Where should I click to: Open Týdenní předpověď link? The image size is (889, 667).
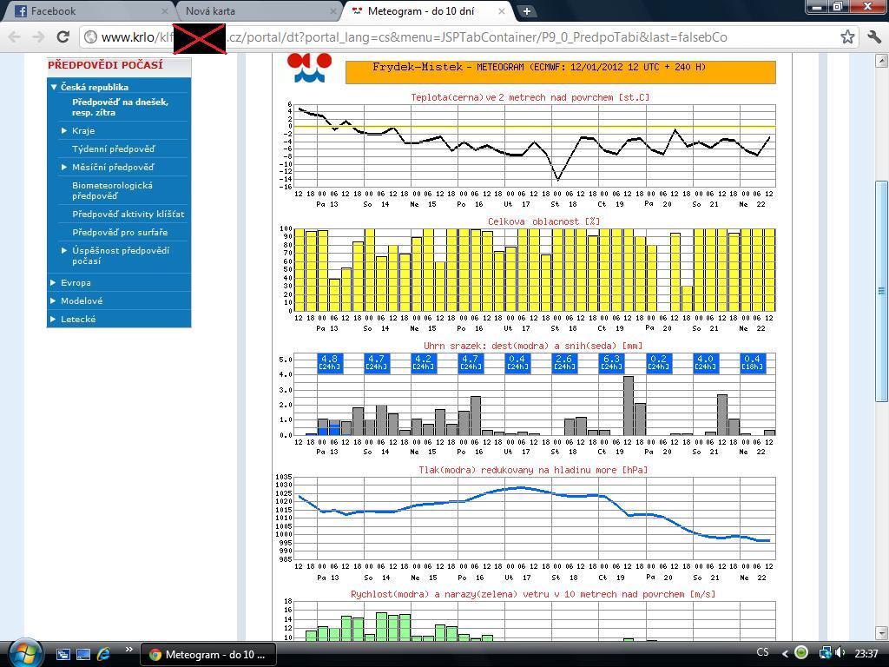pos(113,149)
